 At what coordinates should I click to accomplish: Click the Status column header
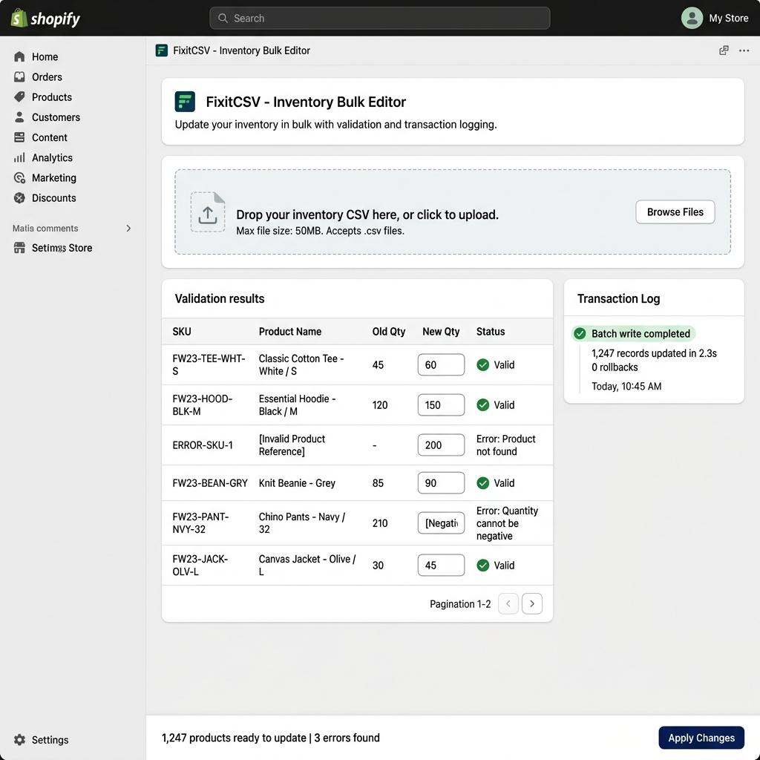coord(491,332)
